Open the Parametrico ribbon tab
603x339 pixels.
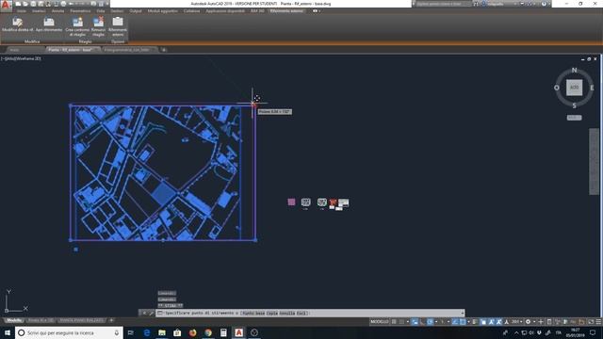[80, 11]
